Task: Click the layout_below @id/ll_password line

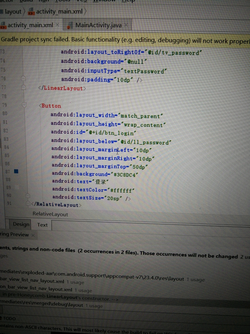Action: [x=111, y=141]
